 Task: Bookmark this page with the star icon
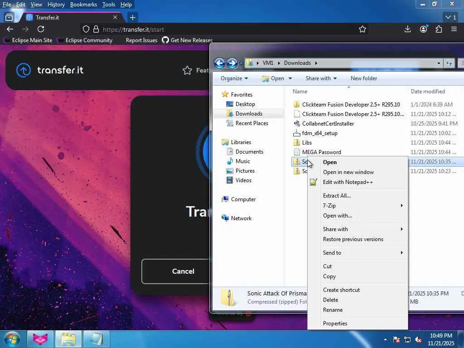[x=362, y=29]
